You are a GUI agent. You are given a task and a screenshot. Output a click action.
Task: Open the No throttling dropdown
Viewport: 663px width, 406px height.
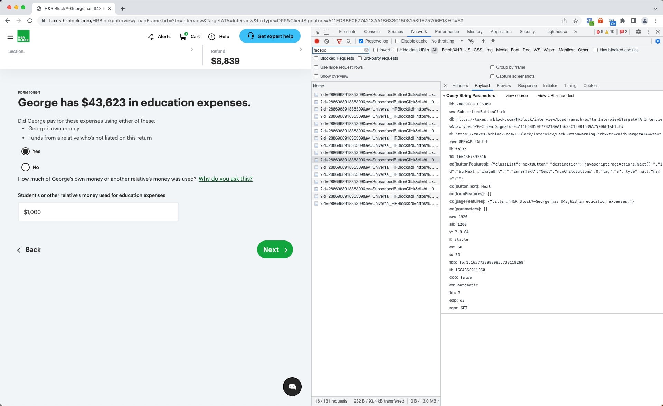click(446, 41)
